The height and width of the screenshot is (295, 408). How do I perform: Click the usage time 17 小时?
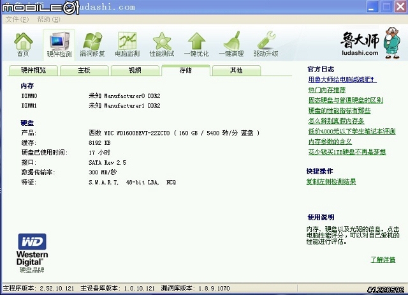pos(99,153)
